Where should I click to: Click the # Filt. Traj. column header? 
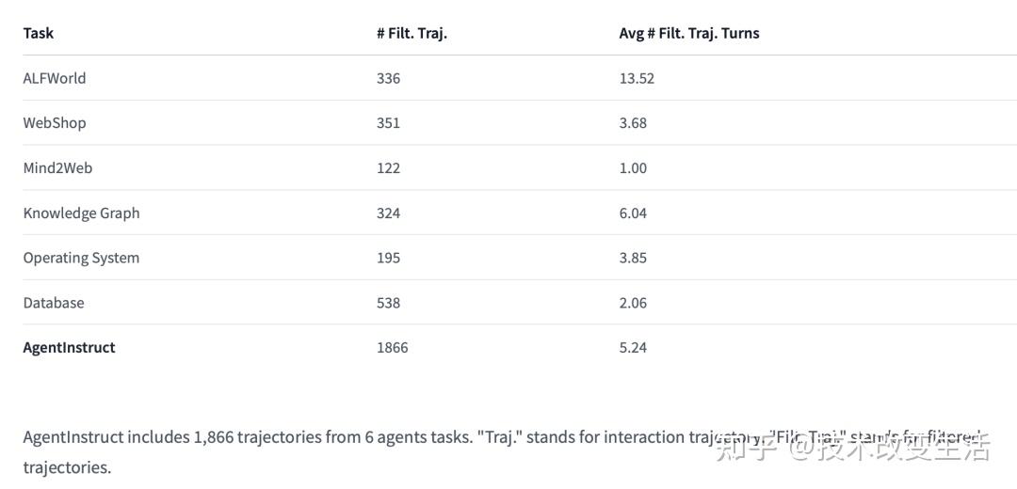point(412,33)
